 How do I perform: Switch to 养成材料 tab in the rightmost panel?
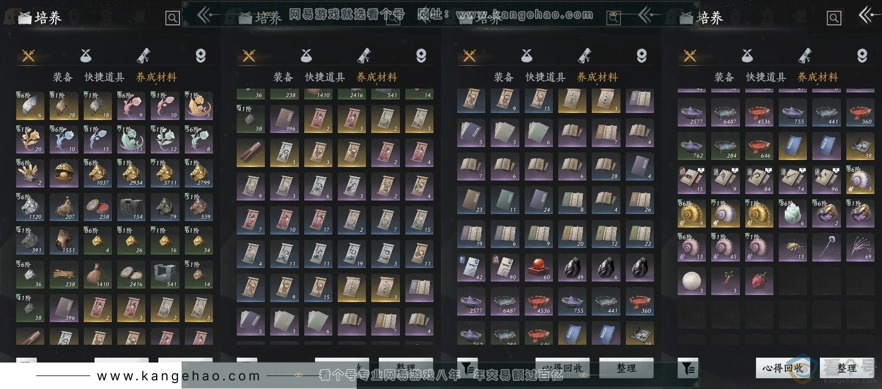(818, 77)
